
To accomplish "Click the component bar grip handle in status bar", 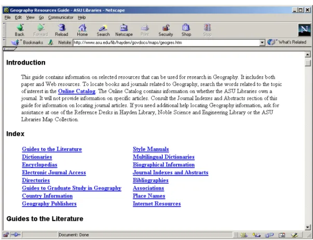I will [236, 235].
